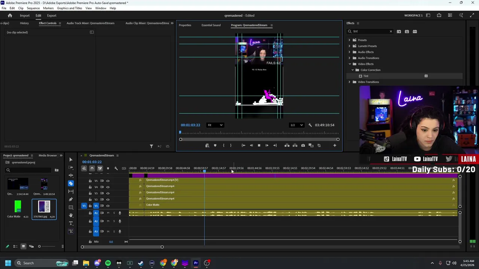Select the Track Select Forward tool
The image size is (479, 269).
[x=71, y=167]
